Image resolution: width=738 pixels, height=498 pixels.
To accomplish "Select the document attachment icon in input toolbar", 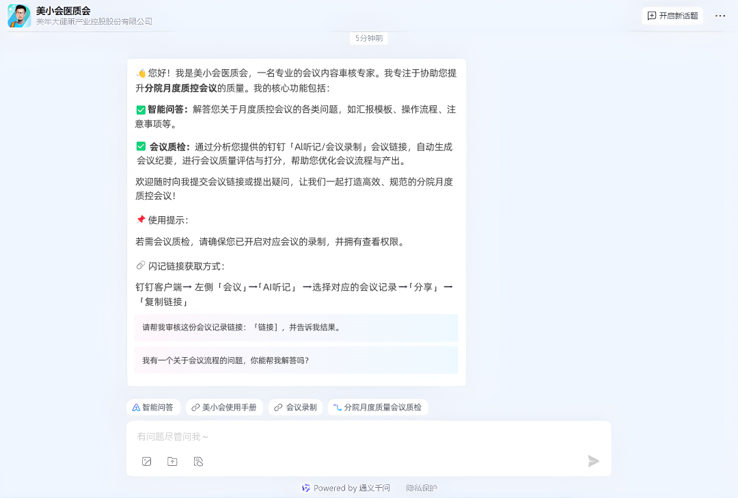I will point(198,461).
